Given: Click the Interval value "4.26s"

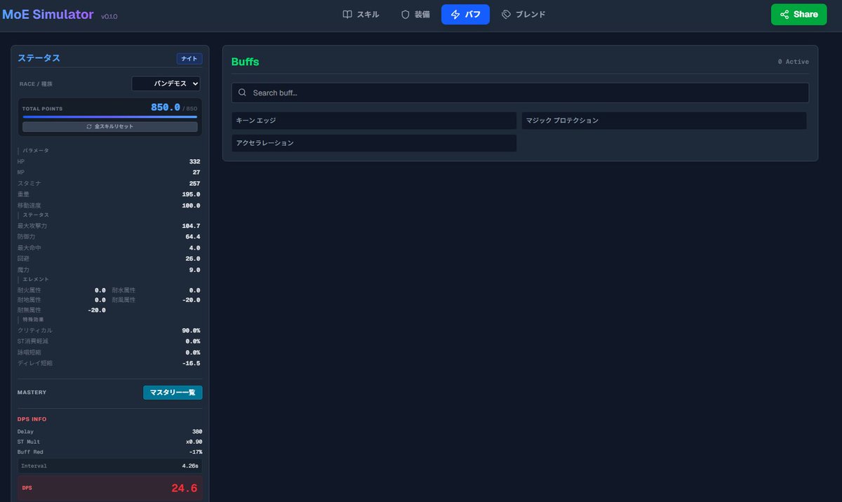Looking at the screenshot, I should click(190, 466).
